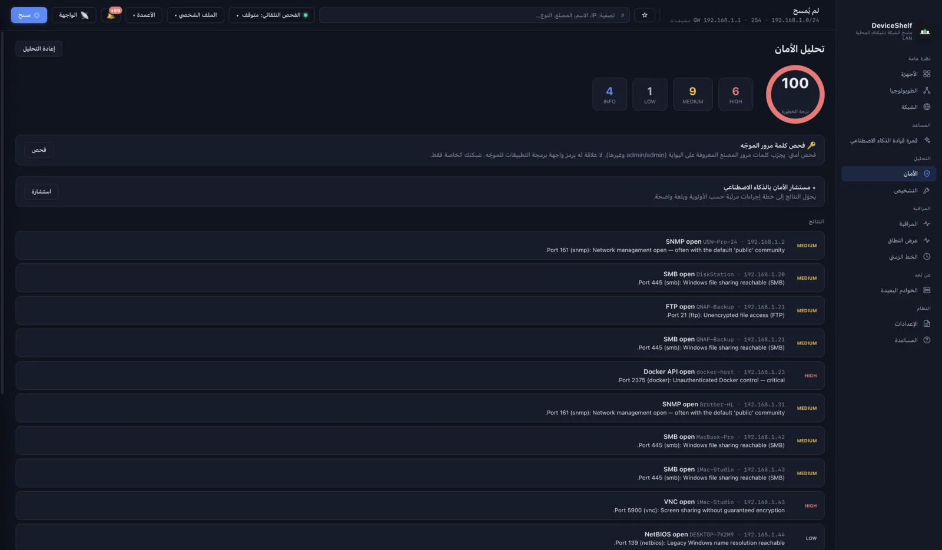Open the wrench icon for التشخيص
Image resolution: width=942 pixels, height=550 pixels.
pos(927,191)
